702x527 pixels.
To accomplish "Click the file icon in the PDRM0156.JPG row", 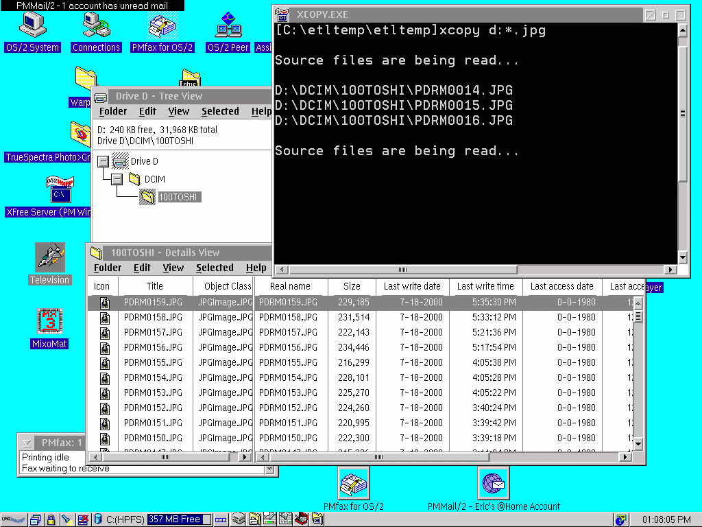I will point(105,348).
